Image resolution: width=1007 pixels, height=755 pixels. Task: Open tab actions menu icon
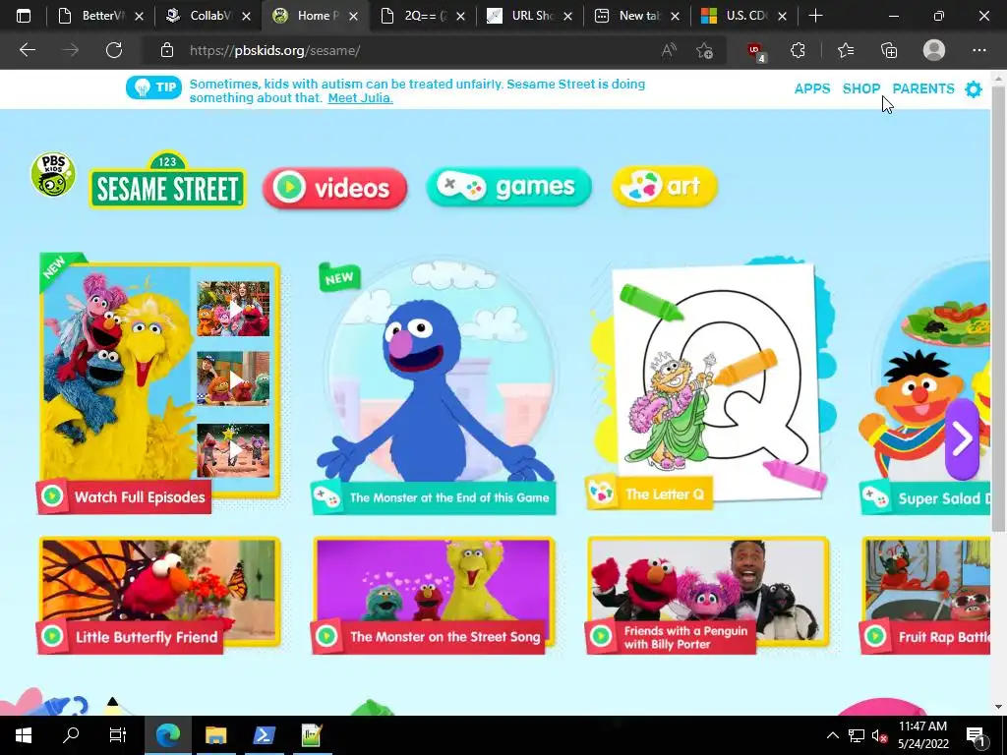[24, 16]
